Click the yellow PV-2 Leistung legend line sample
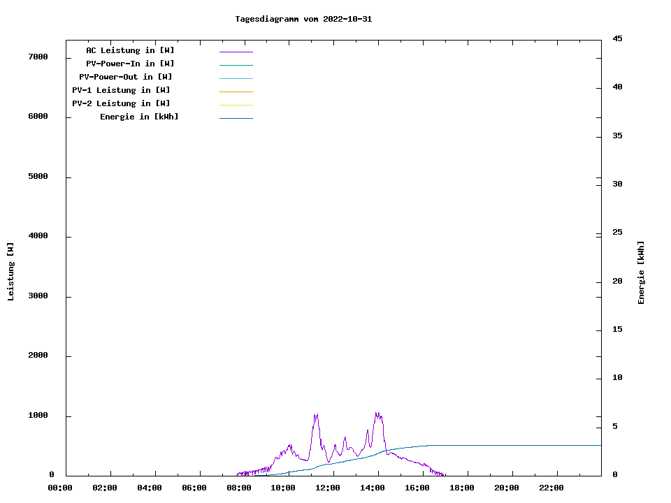This screenshot has height=503, width=671. click(236, 105)
